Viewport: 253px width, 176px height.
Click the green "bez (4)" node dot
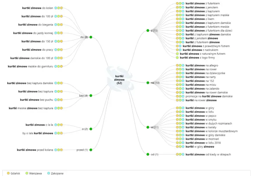click(91, 96)
